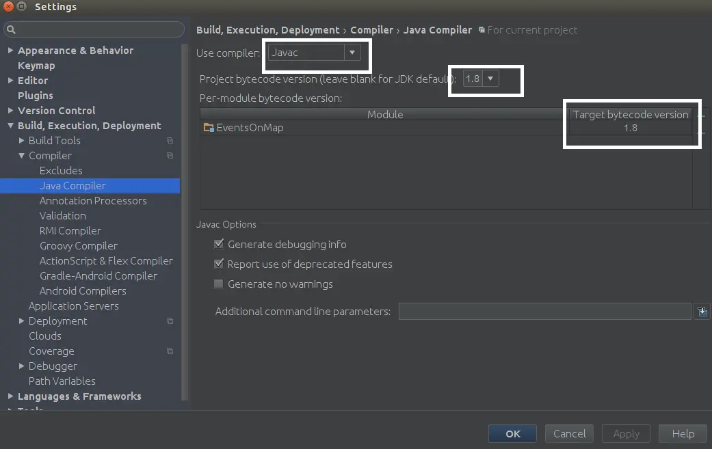Open Gradle-Android Compiler settings
The image size is (712, 449).
pyautogui.click(x=98, y=275)
